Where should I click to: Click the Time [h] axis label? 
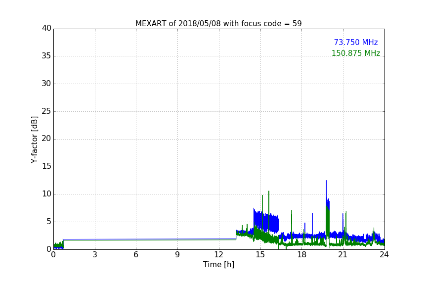(x=218, y=264)
